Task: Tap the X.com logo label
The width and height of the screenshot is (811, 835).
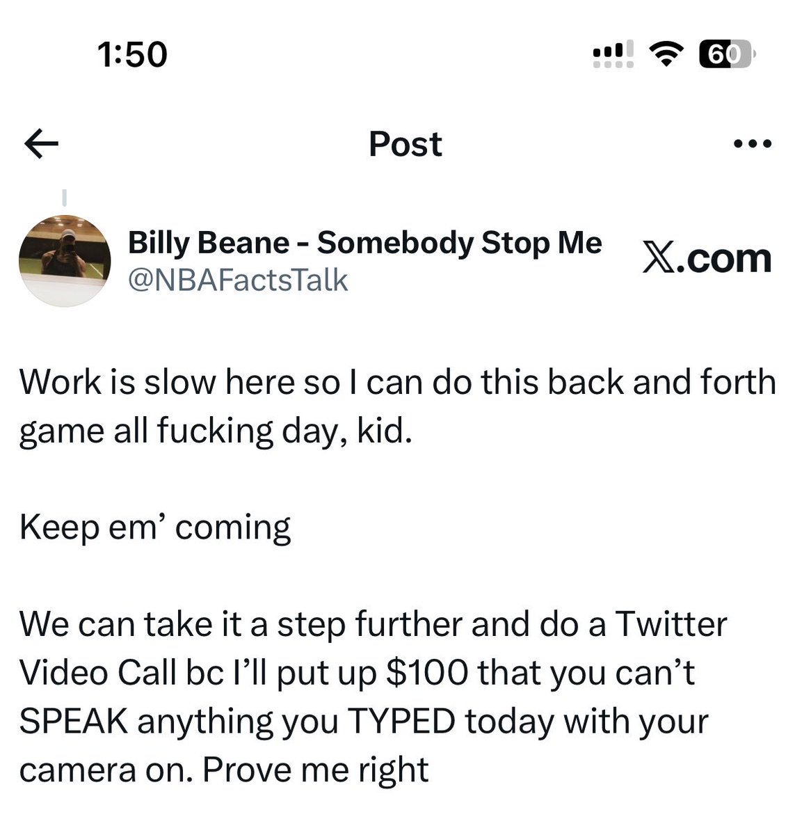Action: [x=707, y=258]
